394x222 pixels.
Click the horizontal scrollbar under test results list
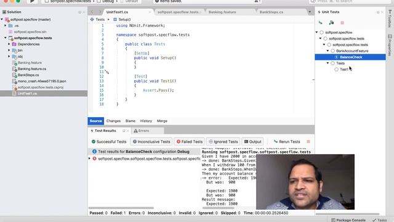click(121, 208)
